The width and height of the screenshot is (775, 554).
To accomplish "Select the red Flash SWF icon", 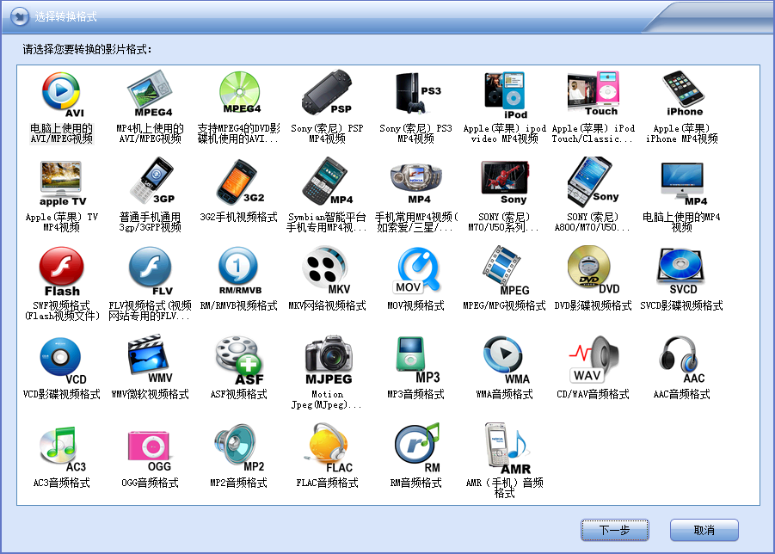I will pyautogui.click(x=62, y=271).
